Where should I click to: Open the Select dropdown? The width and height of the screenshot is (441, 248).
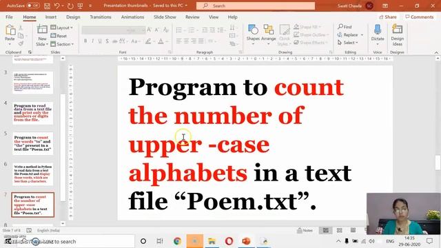pyautogui.click(x=348, y=43)
